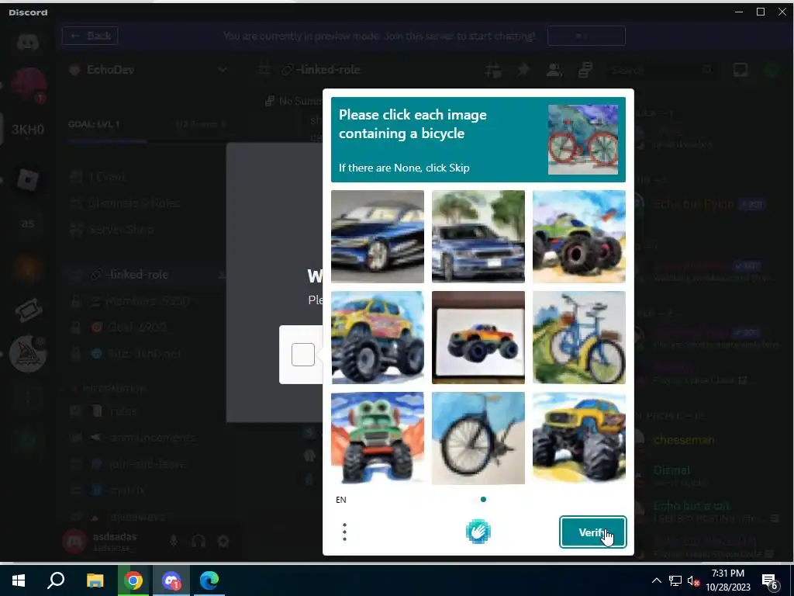Open the Roblox server icon
The width and height of the screenshot is (794, 596).
pyautogui.click(x=28, y=179)
